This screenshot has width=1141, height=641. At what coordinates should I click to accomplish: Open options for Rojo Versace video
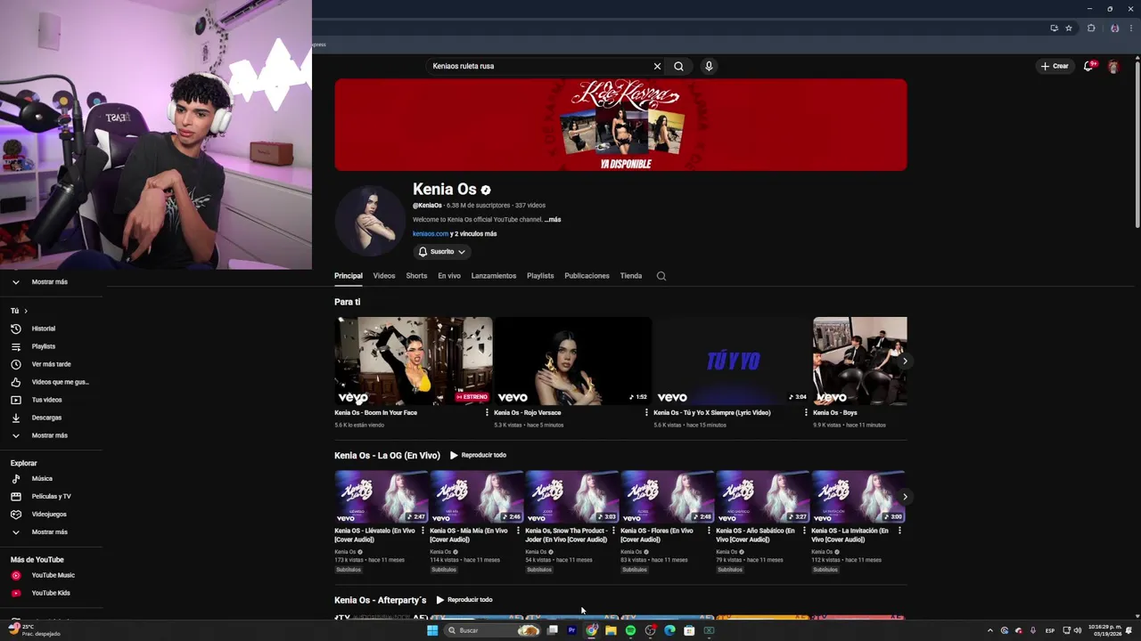point(646,413)
